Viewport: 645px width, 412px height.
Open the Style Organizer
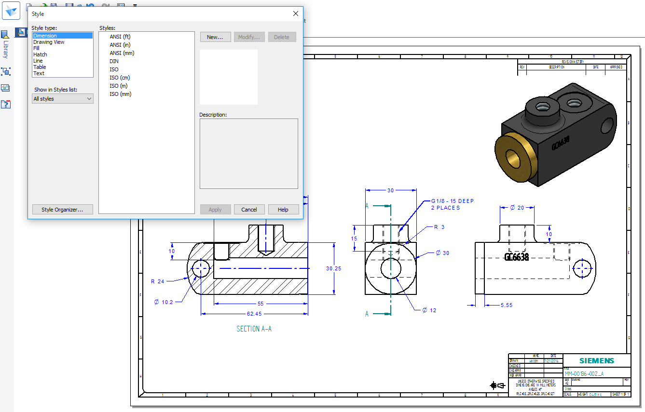click(62, 209)
